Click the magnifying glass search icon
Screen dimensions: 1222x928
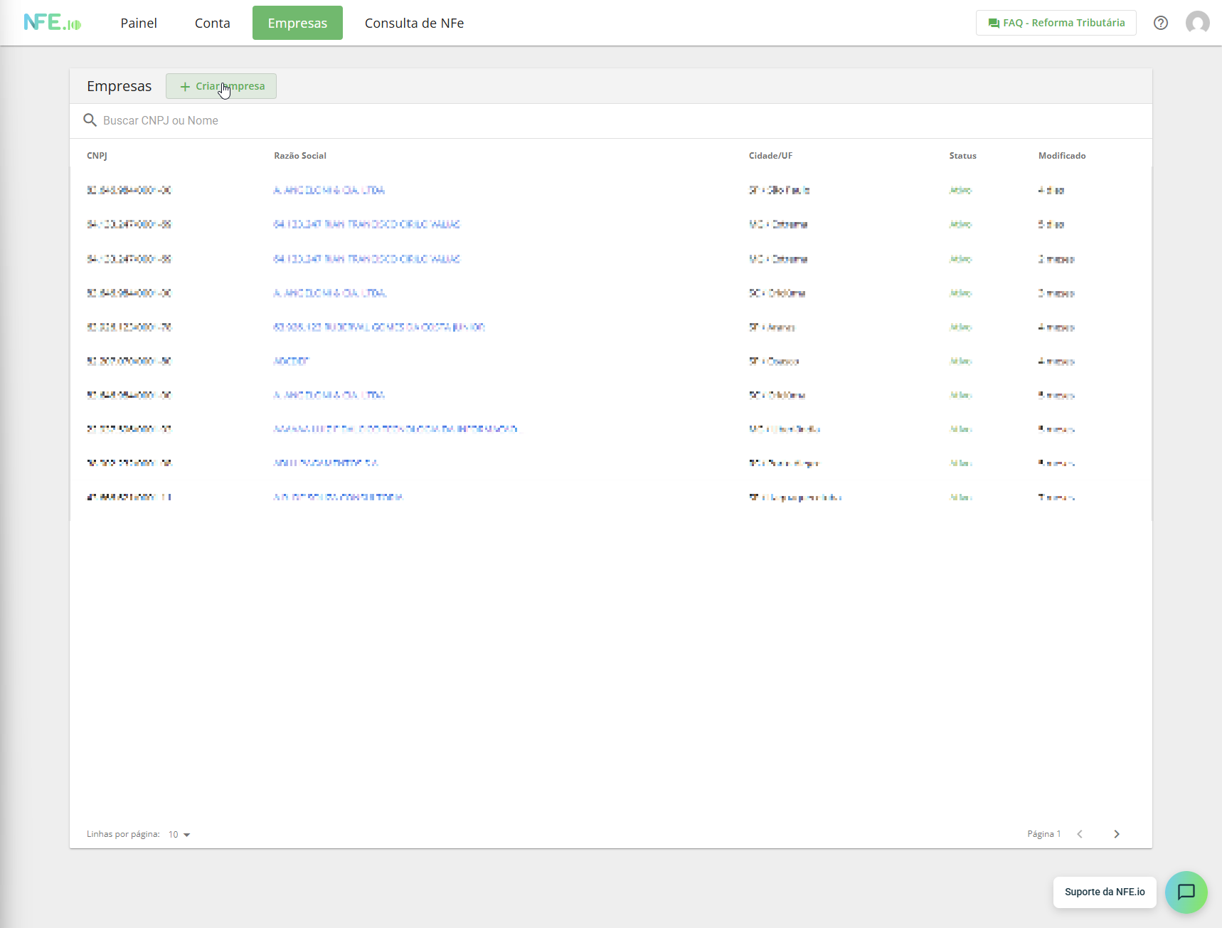90,120
